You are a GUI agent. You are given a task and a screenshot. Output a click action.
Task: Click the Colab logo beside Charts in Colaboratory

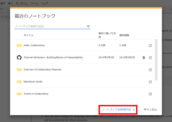pos(19,94)
